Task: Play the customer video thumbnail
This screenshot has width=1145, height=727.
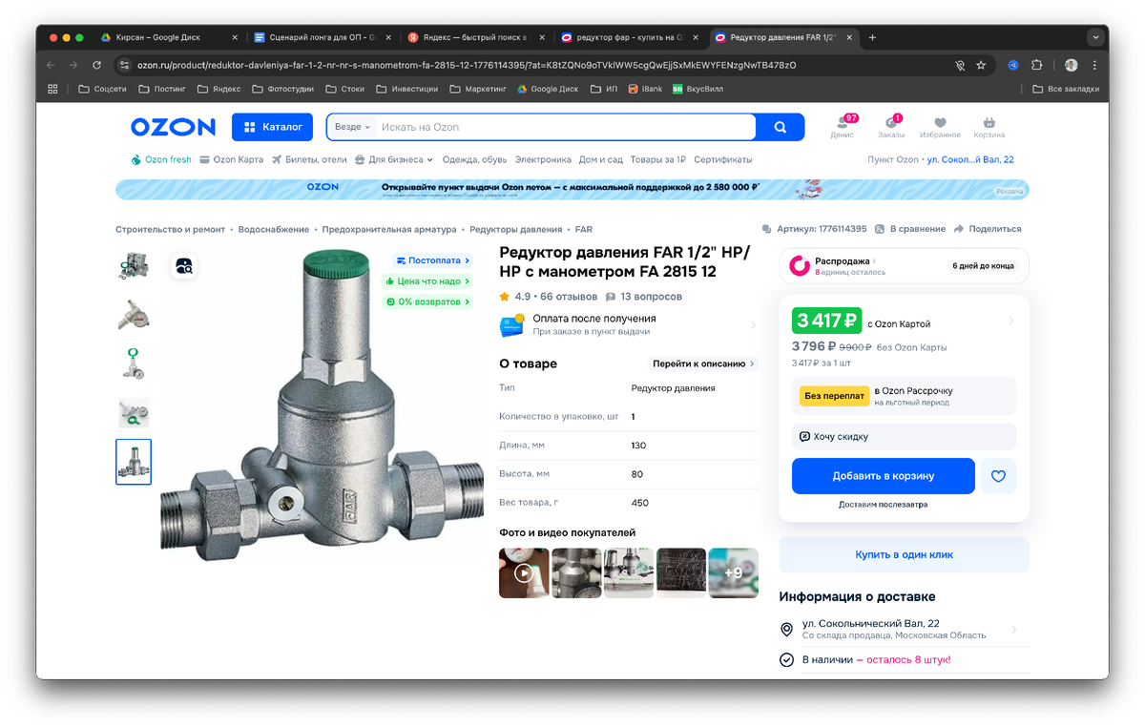Action: (524, 573)
